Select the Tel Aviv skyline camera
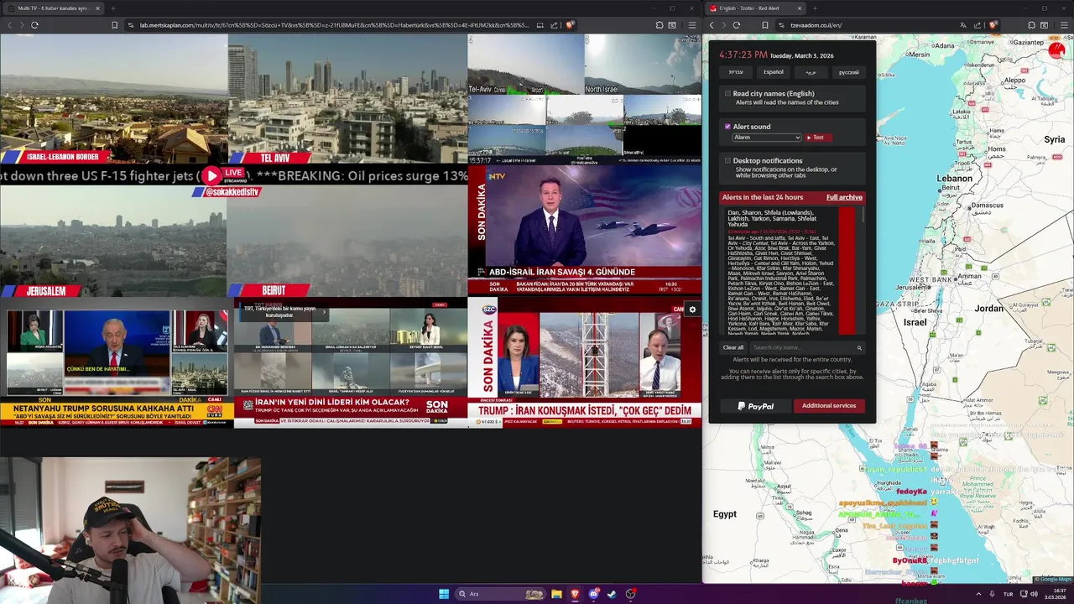 pos(347,99)
